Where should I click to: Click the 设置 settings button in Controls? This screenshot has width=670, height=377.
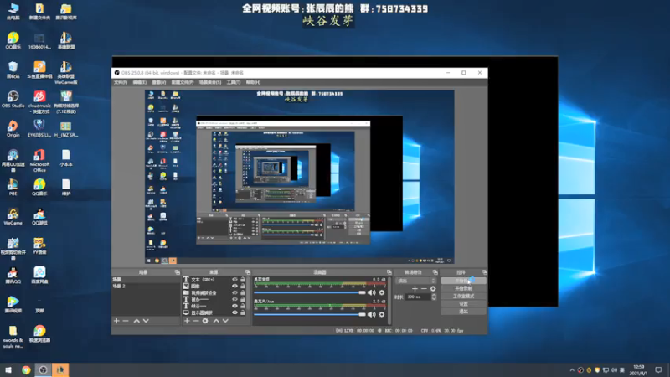click(464, 304)
